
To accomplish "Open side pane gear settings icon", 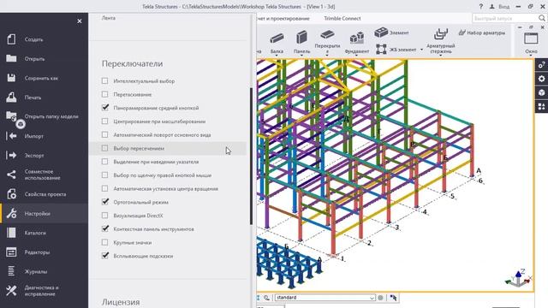I will click(541, 79).
